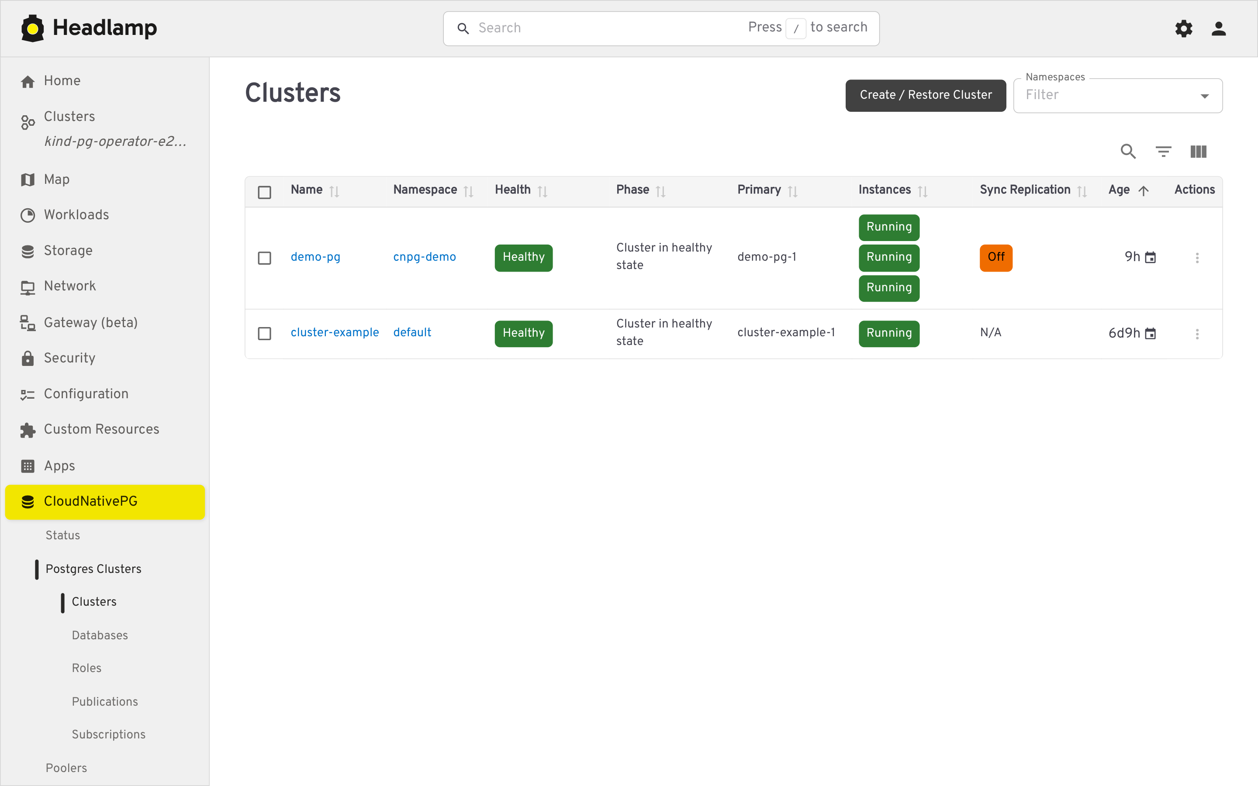Open the cluster-example cluster link

(x=334, y=333)
